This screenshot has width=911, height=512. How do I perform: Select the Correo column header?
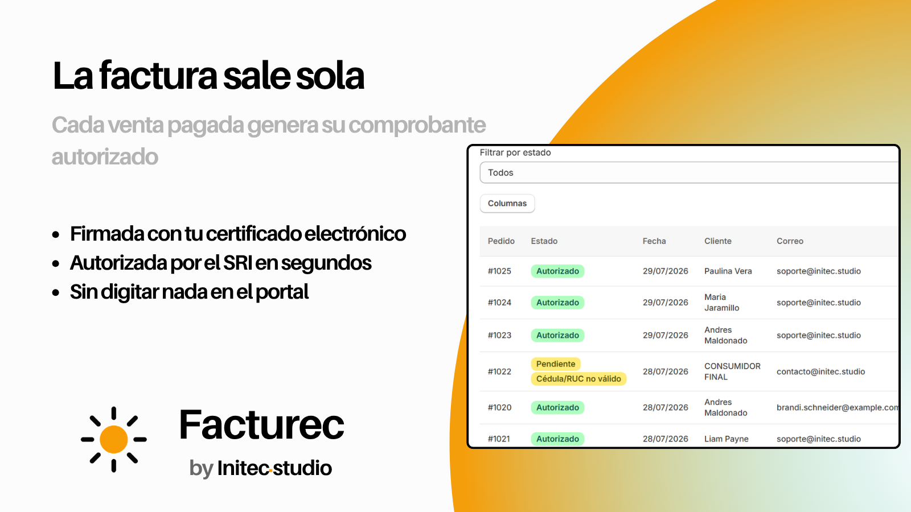790,241
